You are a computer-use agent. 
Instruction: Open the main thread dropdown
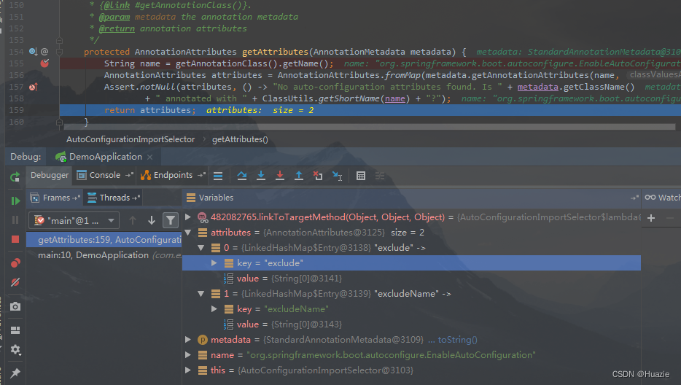pyautogui.click(x=74, y=220)
